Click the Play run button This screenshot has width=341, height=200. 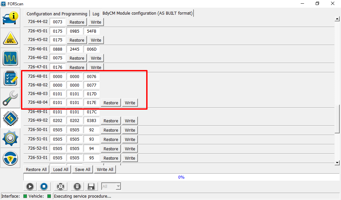pyautogui.click(x=30, y=187)
